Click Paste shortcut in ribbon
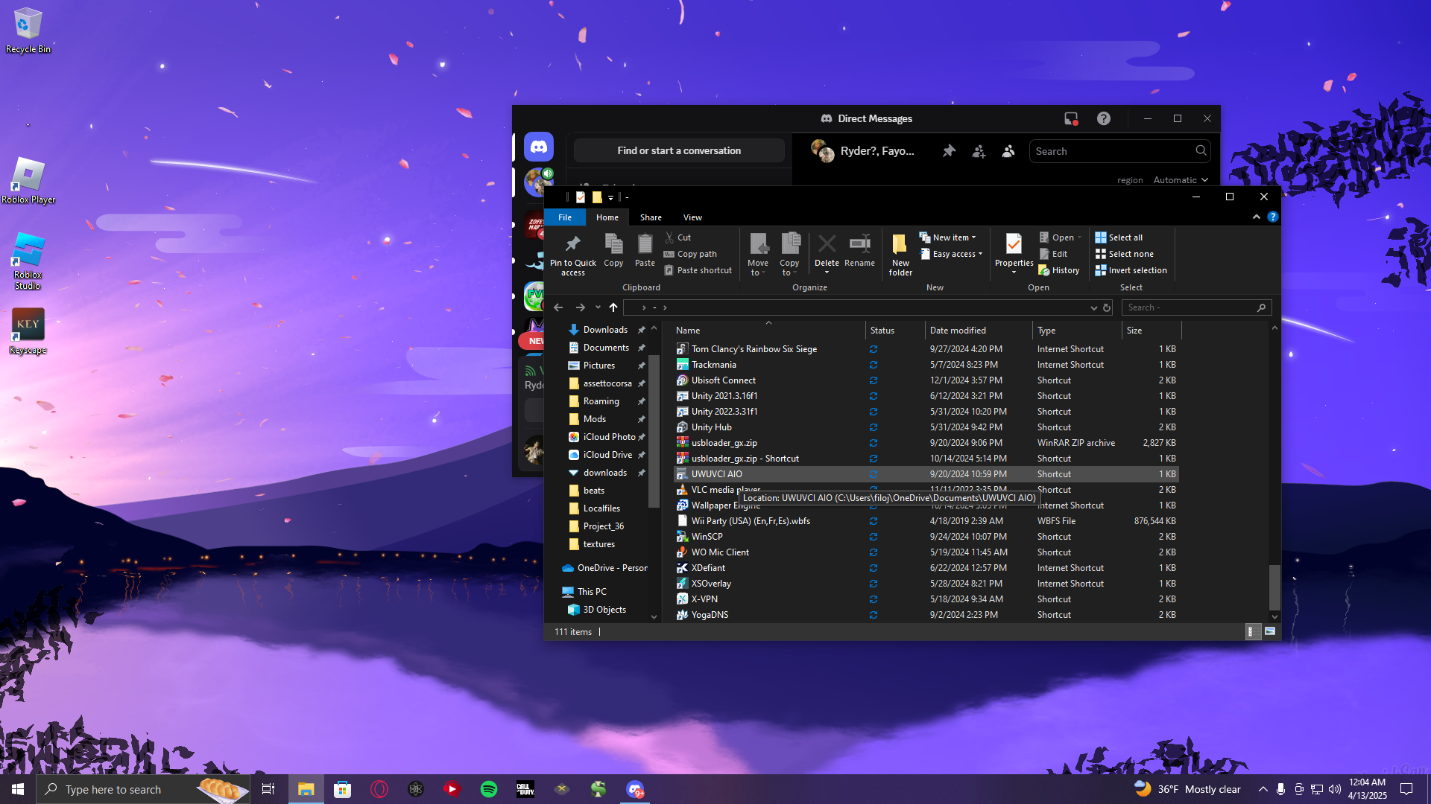The height and width of the screenshot is (804, 1431). point(698,270)
